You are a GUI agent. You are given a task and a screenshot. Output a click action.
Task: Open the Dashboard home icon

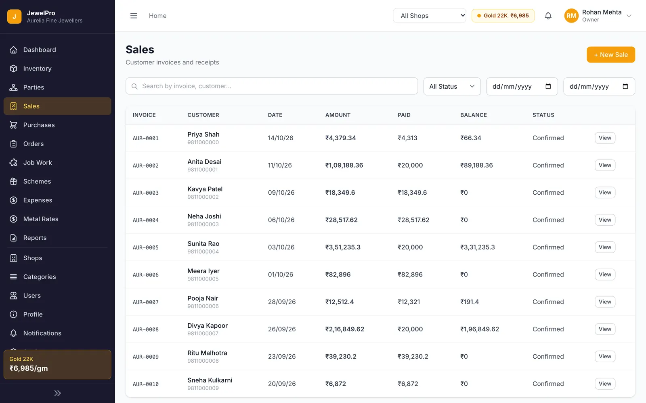[x=13, y=50]
